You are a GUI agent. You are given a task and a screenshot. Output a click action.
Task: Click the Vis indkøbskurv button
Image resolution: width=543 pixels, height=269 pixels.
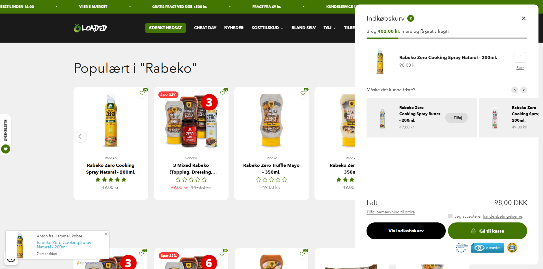406,231
